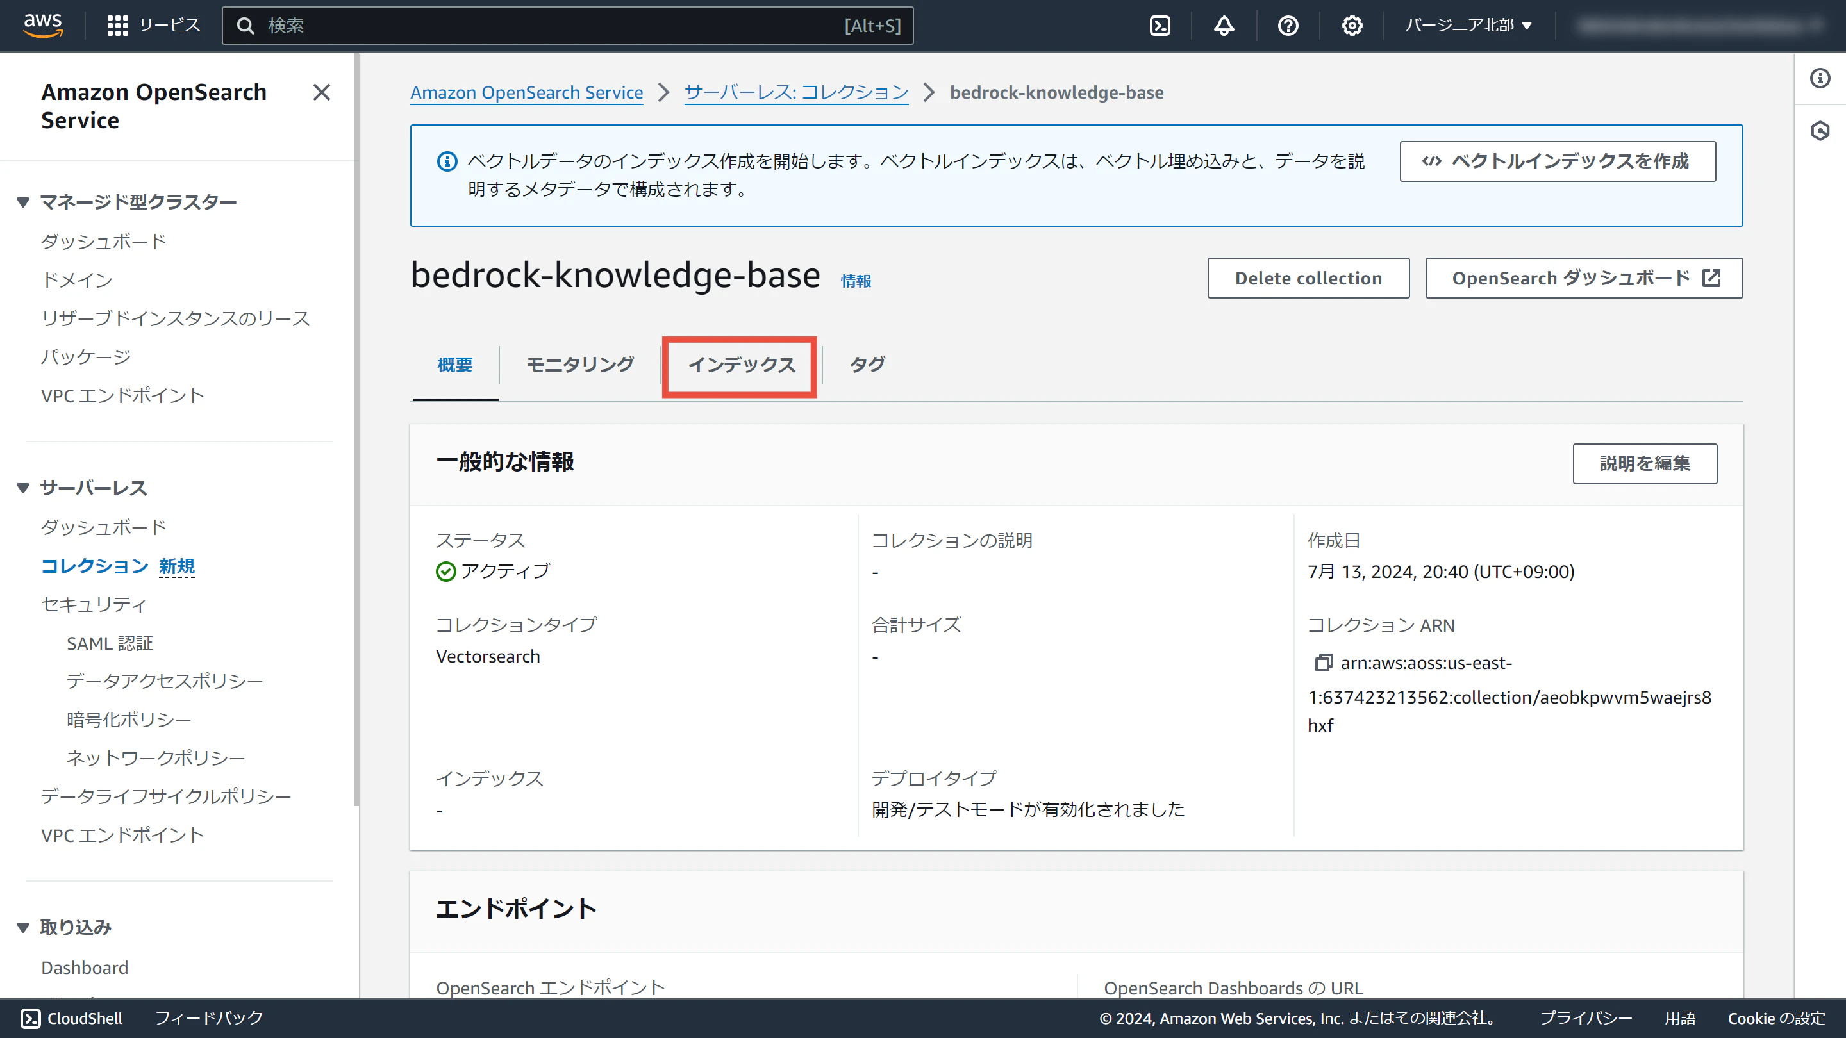Switch to the モニタリング tab
The image size is (1846, 1038).
tap(581, 365)
